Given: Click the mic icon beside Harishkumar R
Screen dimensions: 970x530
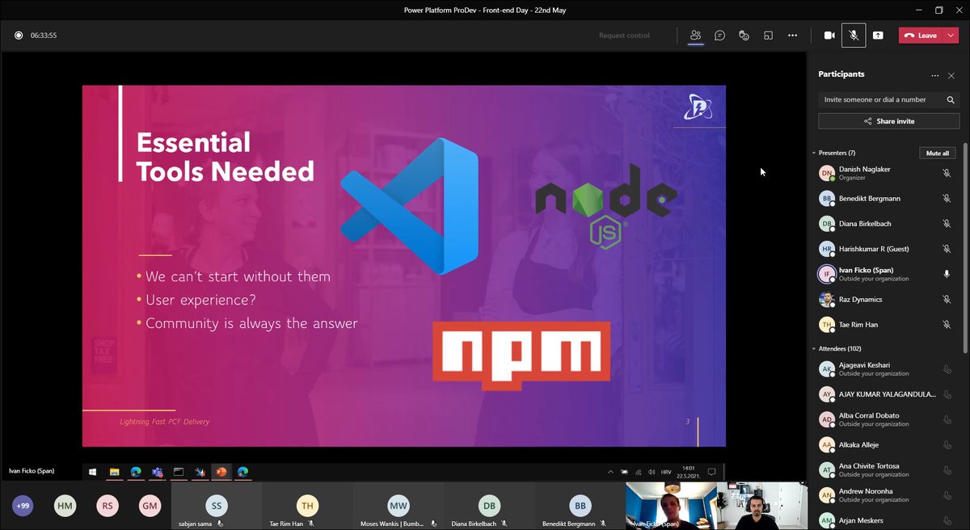Looking at the screenshot, I should click(947, 249).
